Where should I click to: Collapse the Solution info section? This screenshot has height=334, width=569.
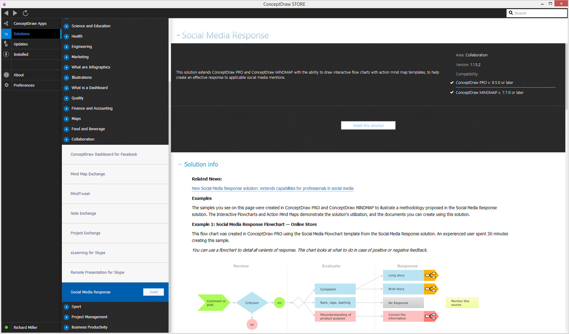coord(180,165)
